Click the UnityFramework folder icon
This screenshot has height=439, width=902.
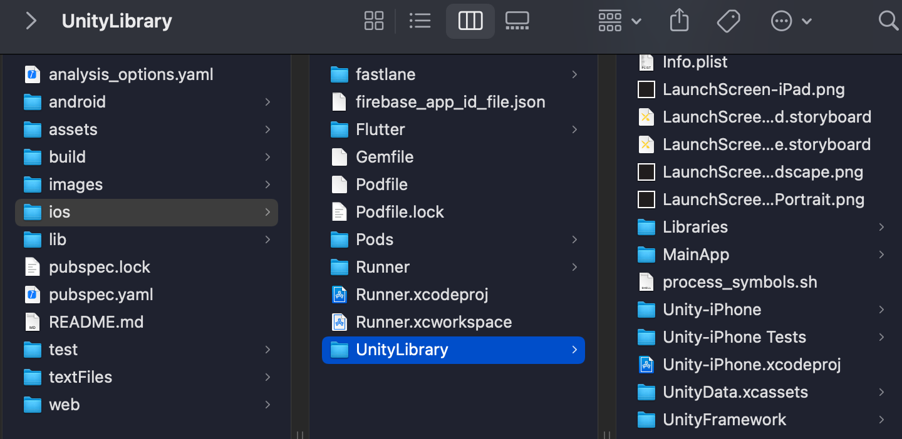pos(646,420)
